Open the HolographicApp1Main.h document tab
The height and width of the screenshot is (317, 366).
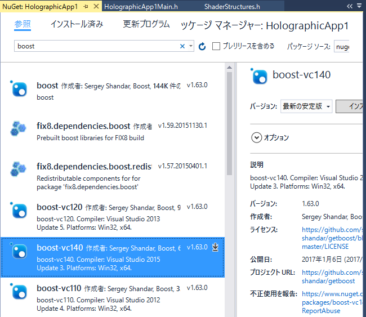click(141, 7)
